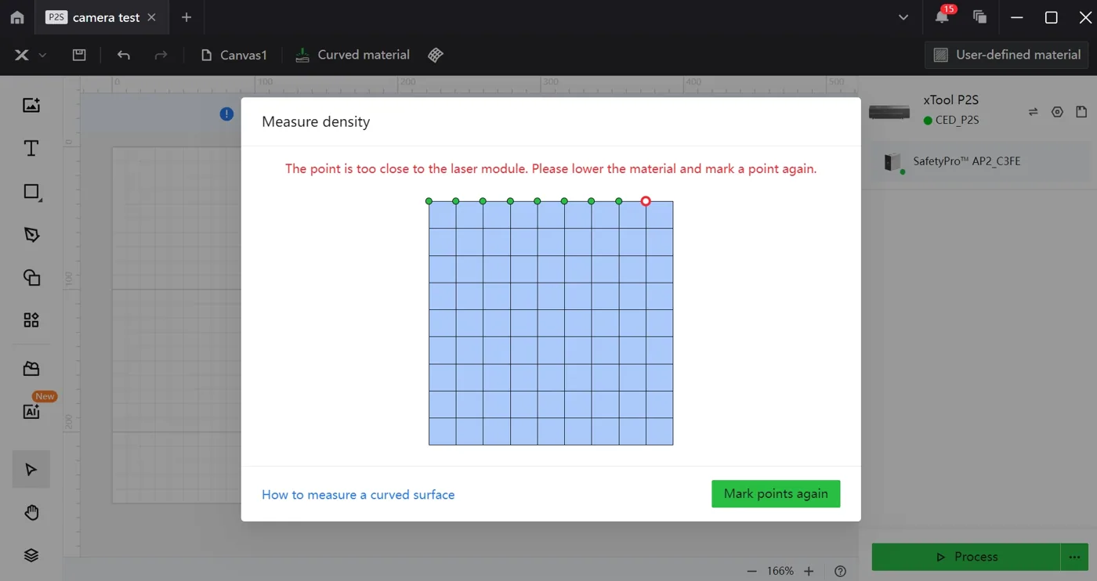This screenshot has height=581, width=1097.
Task: Open the AI image tool
Action: point(31,411)
